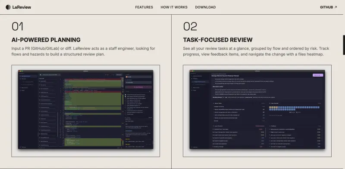Go to the How It Works section
Screen dimensions: 345x169
pos(174,7)
